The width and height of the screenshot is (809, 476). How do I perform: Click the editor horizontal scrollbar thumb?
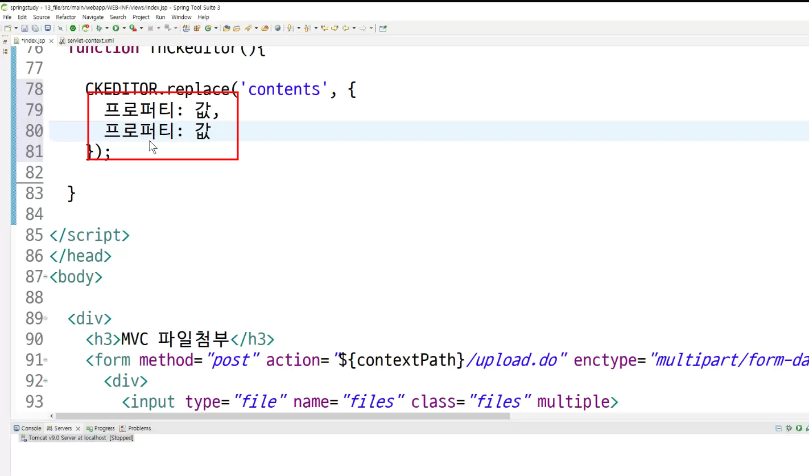(283, 416)
